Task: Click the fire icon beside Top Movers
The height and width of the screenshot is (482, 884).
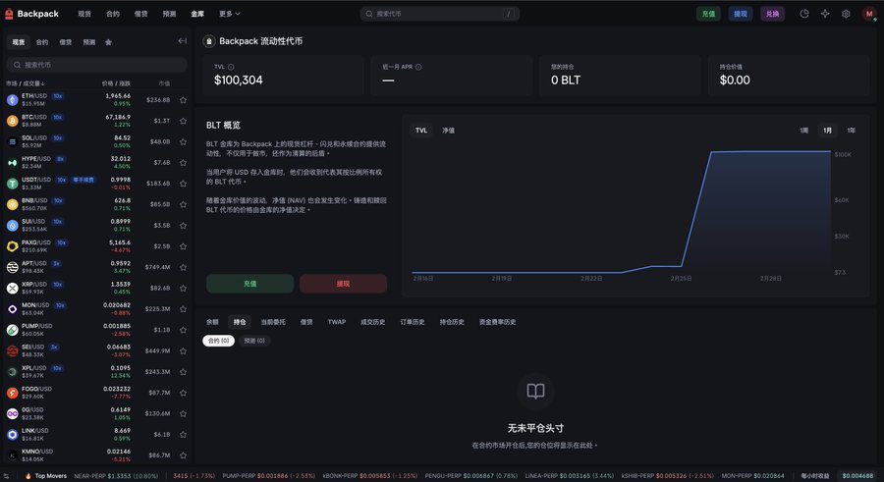Action: click(x=28, y=476)
